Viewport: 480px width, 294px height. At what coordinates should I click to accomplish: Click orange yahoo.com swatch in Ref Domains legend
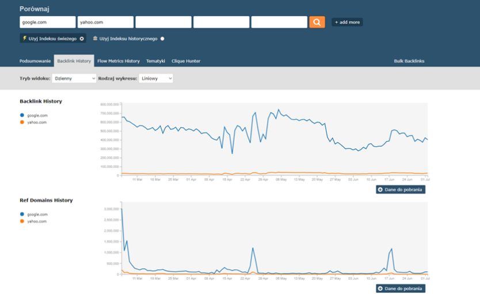tap(22, 221)
